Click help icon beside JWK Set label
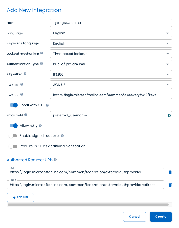Viewport: 179px width, 228px height. tap(22, 84)
